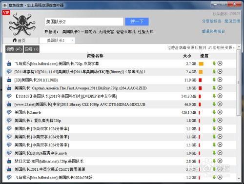This screenshot has height=184, width=244.
Task: Download 美国队长：复仇者先锋720p
Action: (214, 121)
